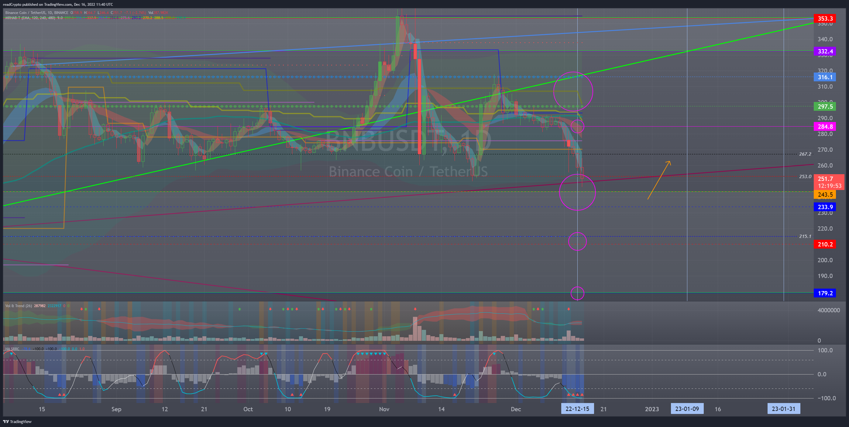Click the bar countdown 12:19:53

[829, 186]
